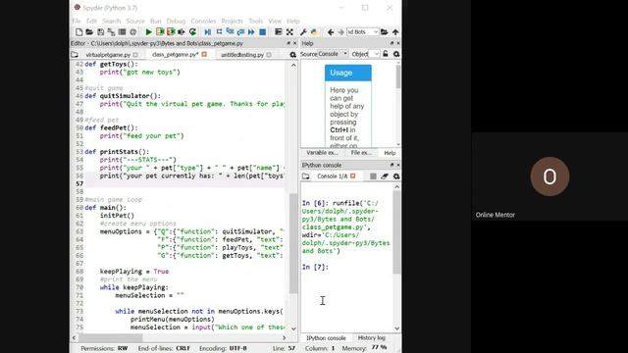Open Preferences with the wrench icon
The image size is (628, 353).
coord(303,32)
